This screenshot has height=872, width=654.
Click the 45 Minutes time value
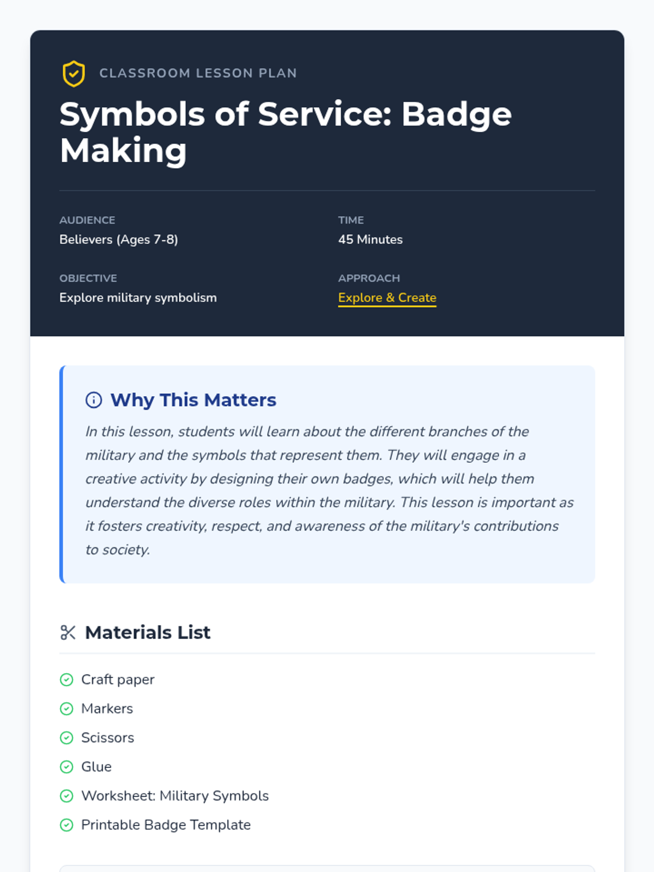coord(370,239)
